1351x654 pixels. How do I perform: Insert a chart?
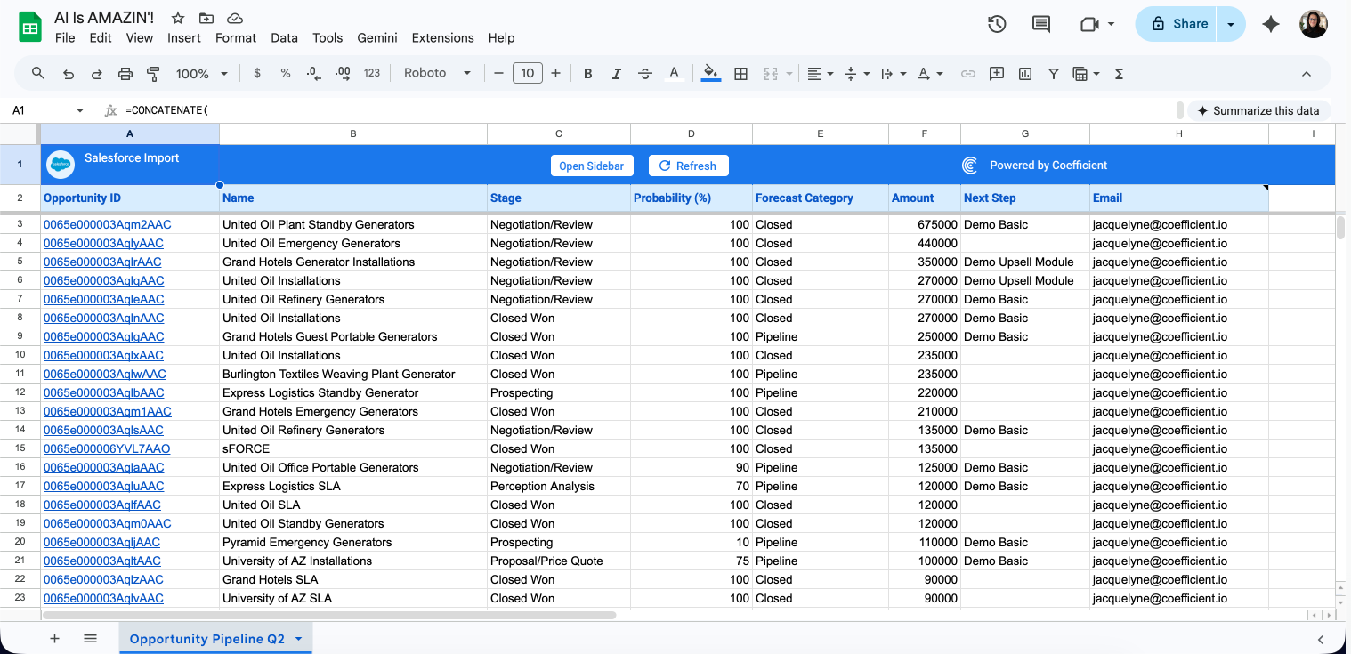1025,73
